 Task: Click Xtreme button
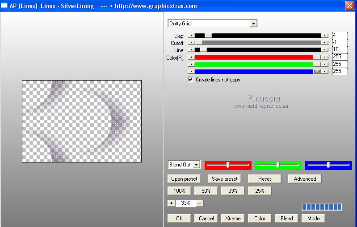pos(233,219)
